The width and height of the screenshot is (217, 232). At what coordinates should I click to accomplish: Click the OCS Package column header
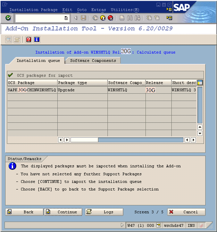[32, 83]
